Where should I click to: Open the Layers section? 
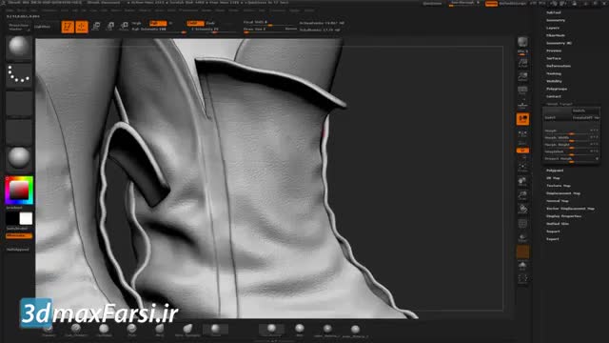pos(553,28)
